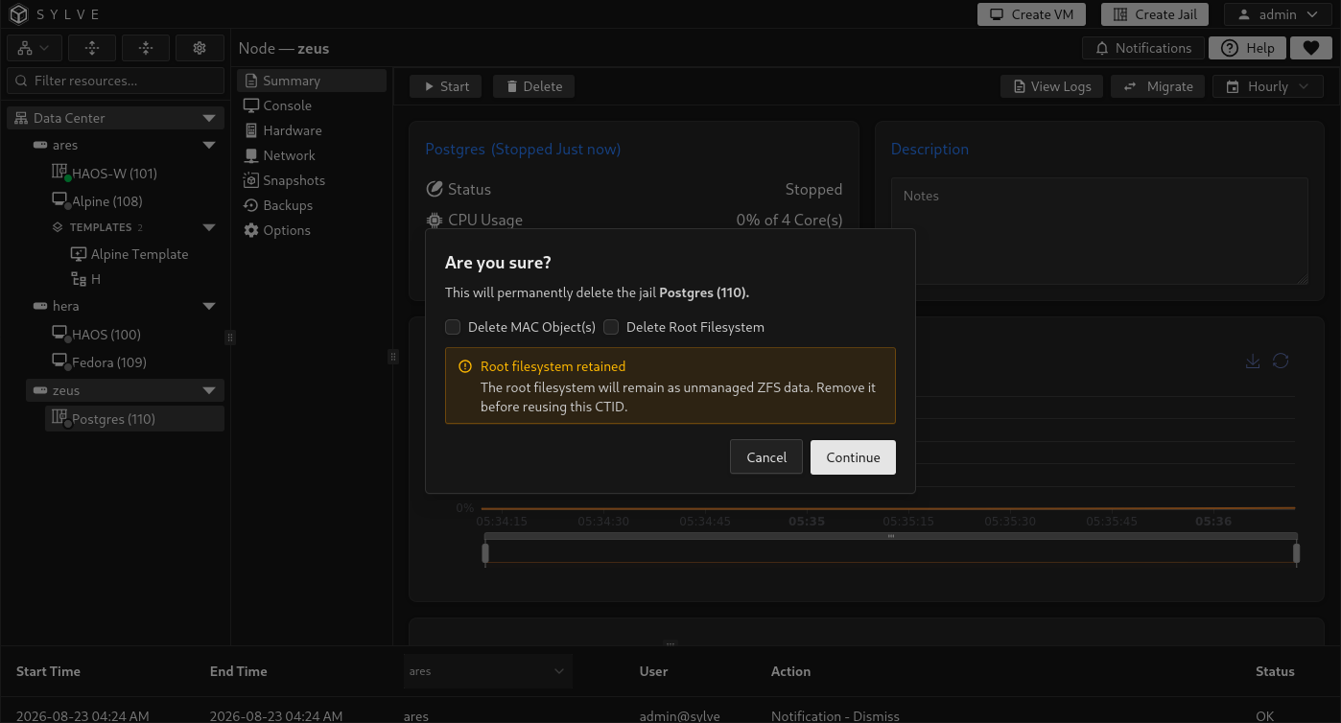Click the Start Time column header
Viewport: 1341px width, 723px height.
click(x=49, y=671)
